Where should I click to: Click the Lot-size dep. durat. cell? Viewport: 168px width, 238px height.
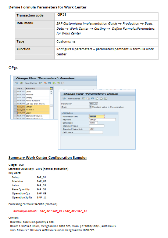pyautogui.click(x=37, y=104)
